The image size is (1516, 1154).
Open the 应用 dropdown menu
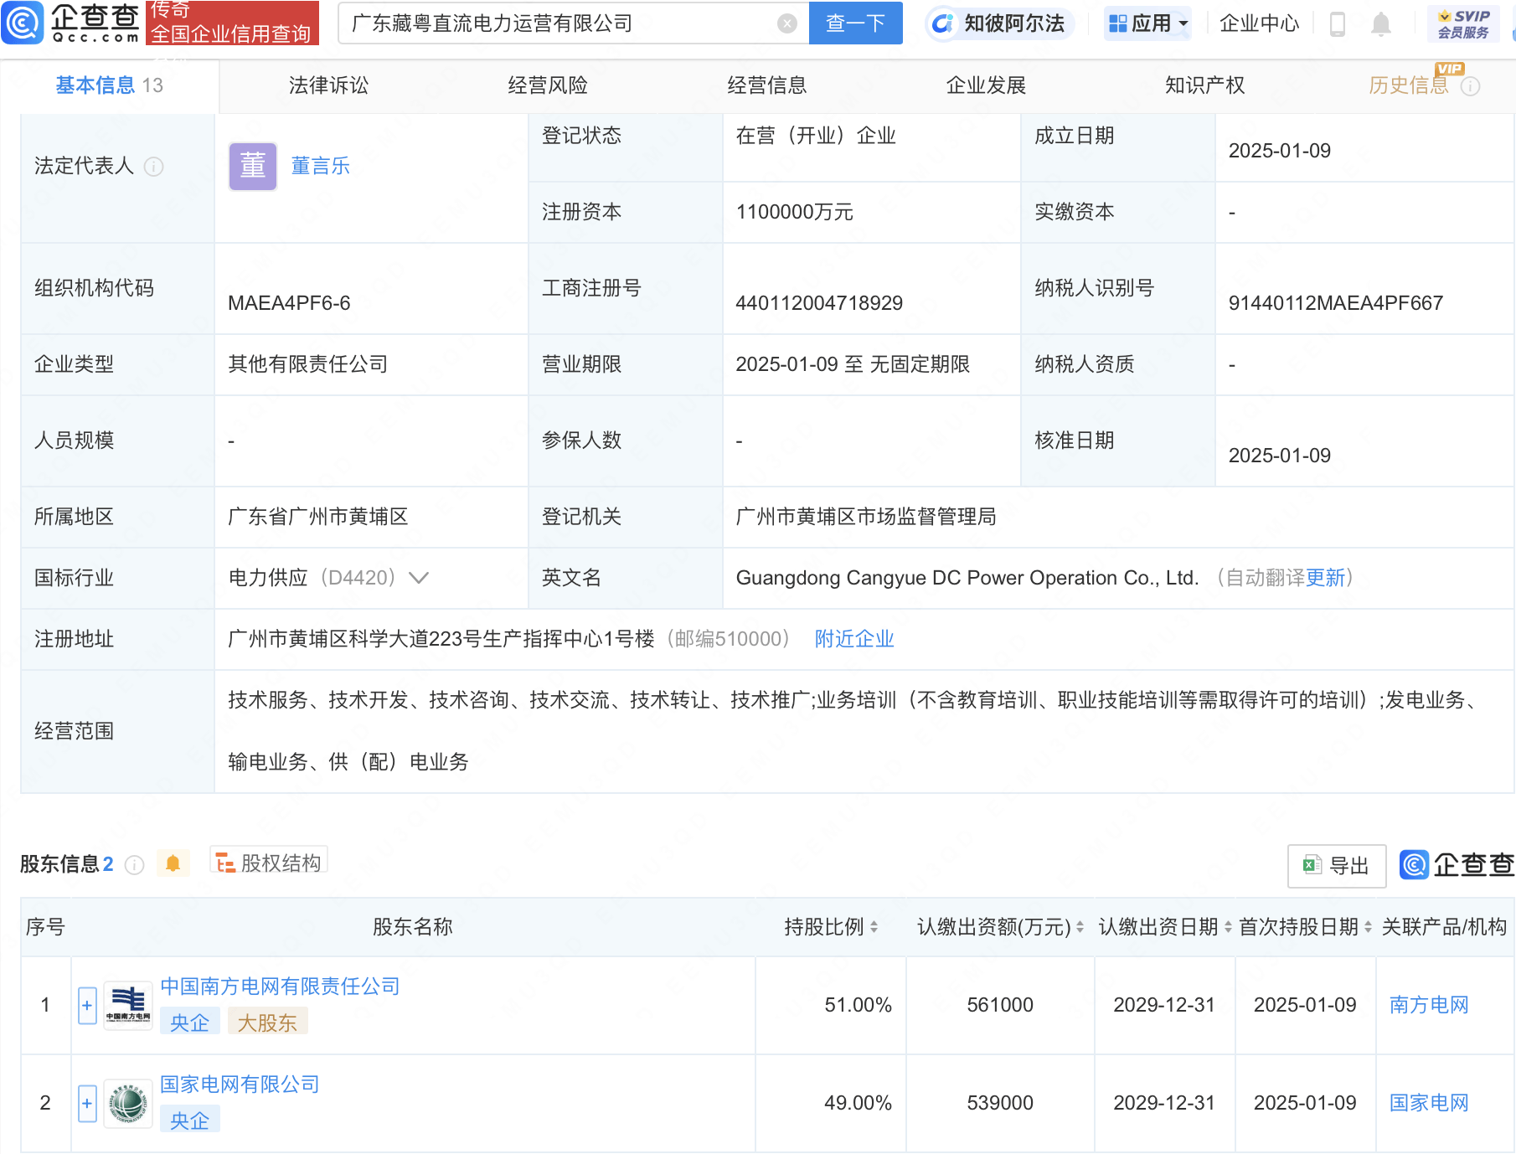click(x=1147, y=23)
